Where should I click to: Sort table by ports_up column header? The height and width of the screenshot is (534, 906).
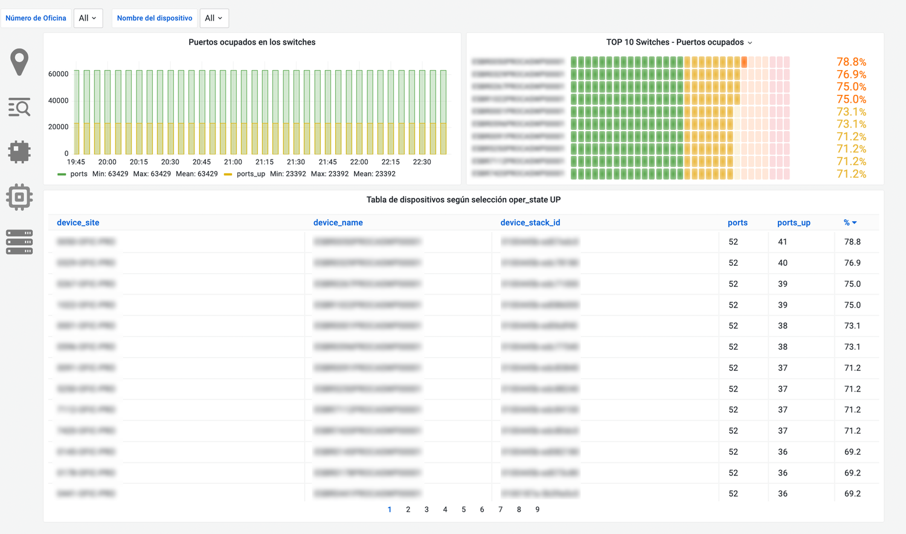coord(794,223)
